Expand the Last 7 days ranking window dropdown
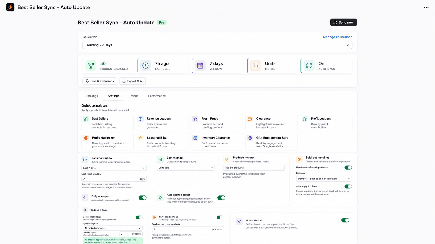 [114, 168]
